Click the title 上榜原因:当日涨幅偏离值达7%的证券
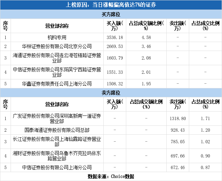 (111, 5)
